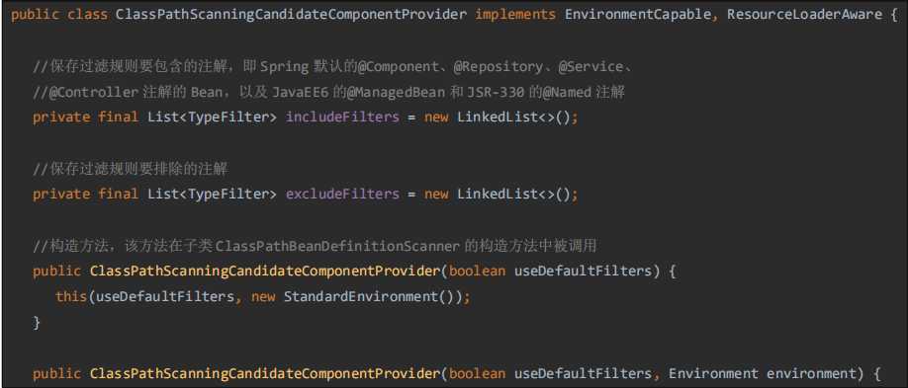The height and width of the screenshot is (388, 908).
Task: Click the comment mentioning ClassPathBeanDefinitionScanner
Action: tap(315, 246)
